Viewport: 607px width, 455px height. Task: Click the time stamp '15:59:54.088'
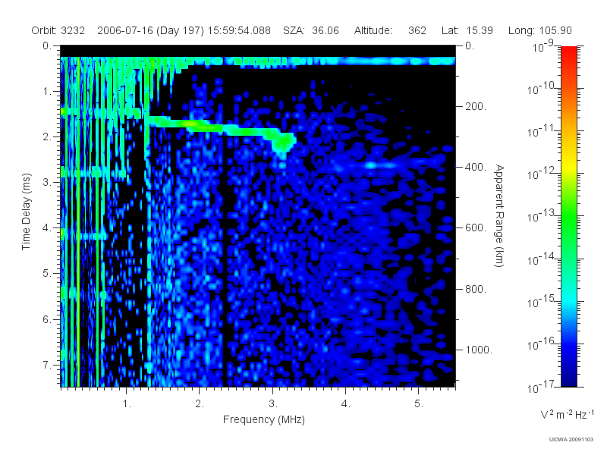point(239,30)
